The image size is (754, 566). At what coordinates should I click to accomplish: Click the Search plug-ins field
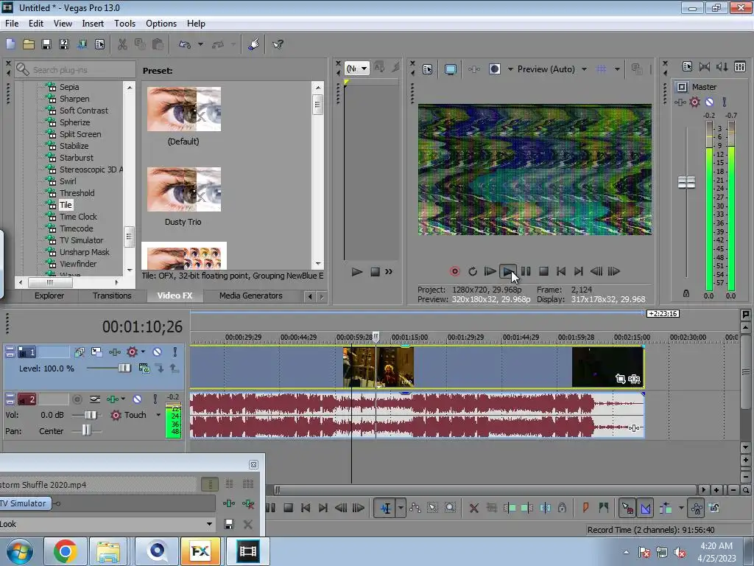click(74, 70)
